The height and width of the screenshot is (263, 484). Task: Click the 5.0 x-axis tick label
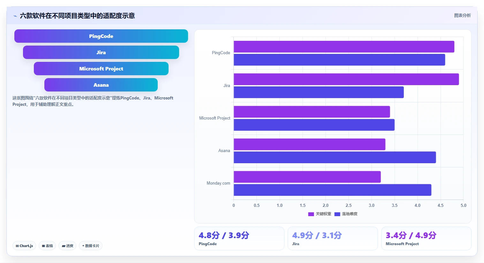click(x=464, y=205)
